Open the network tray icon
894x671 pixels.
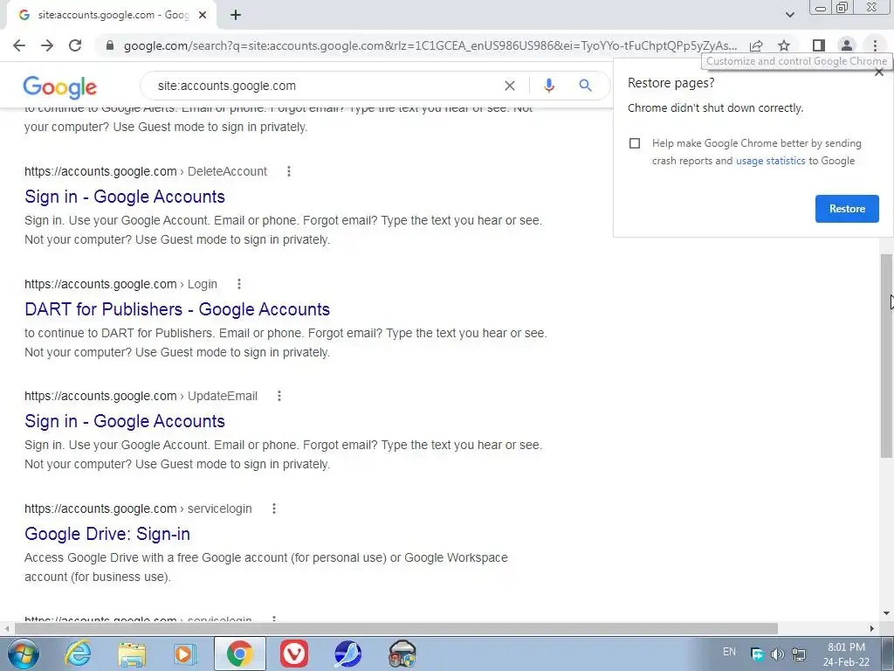click(x=799, y=654)
